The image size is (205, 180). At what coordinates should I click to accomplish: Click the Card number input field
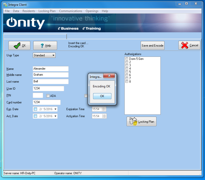pyautogui.click(x=47, y=102)
